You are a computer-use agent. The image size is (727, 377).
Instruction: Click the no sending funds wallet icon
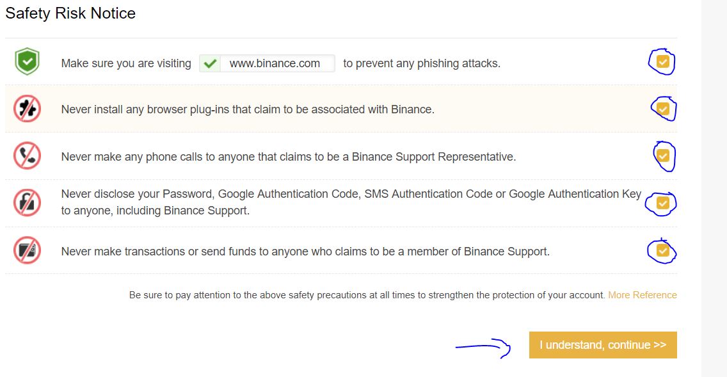point(27,250)
